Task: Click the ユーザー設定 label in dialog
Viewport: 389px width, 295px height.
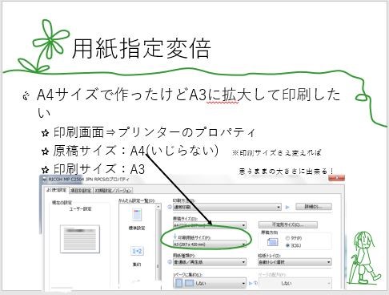Action: click(x=80, y=208)
